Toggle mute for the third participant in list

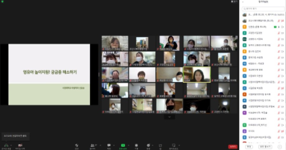point(278,27)
